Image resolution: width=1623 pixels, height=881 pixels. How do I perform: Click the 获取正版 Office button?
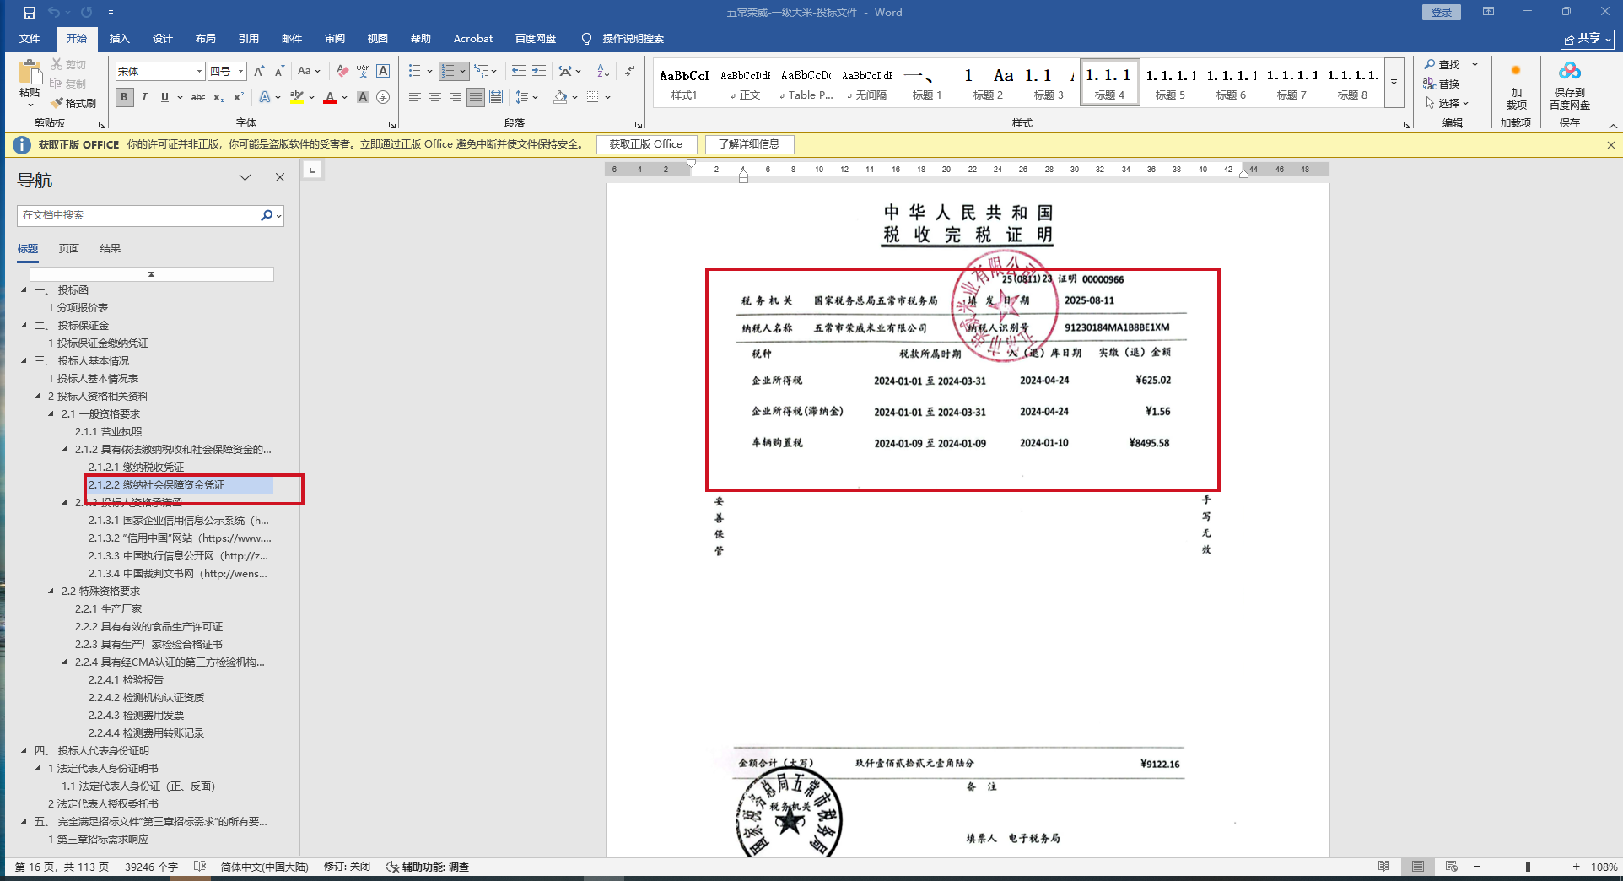[646, 144]
